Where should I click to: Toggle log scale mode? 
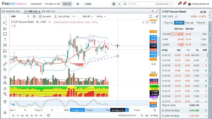[x=147, y=115]
